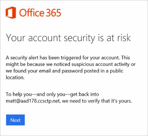Click the phrase might be because
The height and width of the screenshot is (136, 148).
click(25, 64)
